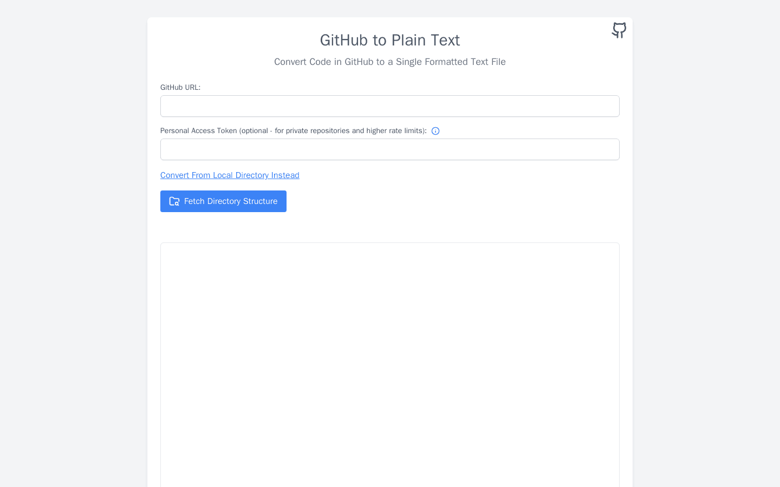Select the Convert Code subtitle text
This screenshot has height=487, width=780.
coord(389,62)
